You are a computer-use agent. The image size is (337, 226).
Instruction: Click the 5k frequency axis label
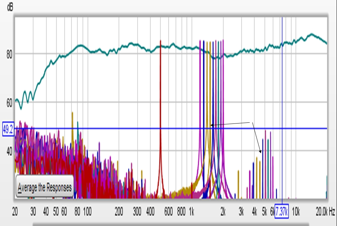(265, 212)
